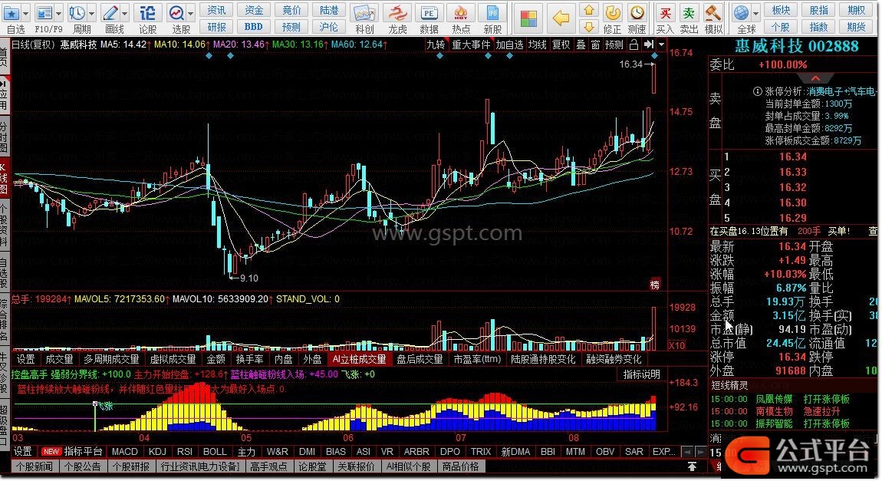Select the 画线 drawing pencil tool
The image size is (882, 481).
pyautogui.click(x=110, y=12)
